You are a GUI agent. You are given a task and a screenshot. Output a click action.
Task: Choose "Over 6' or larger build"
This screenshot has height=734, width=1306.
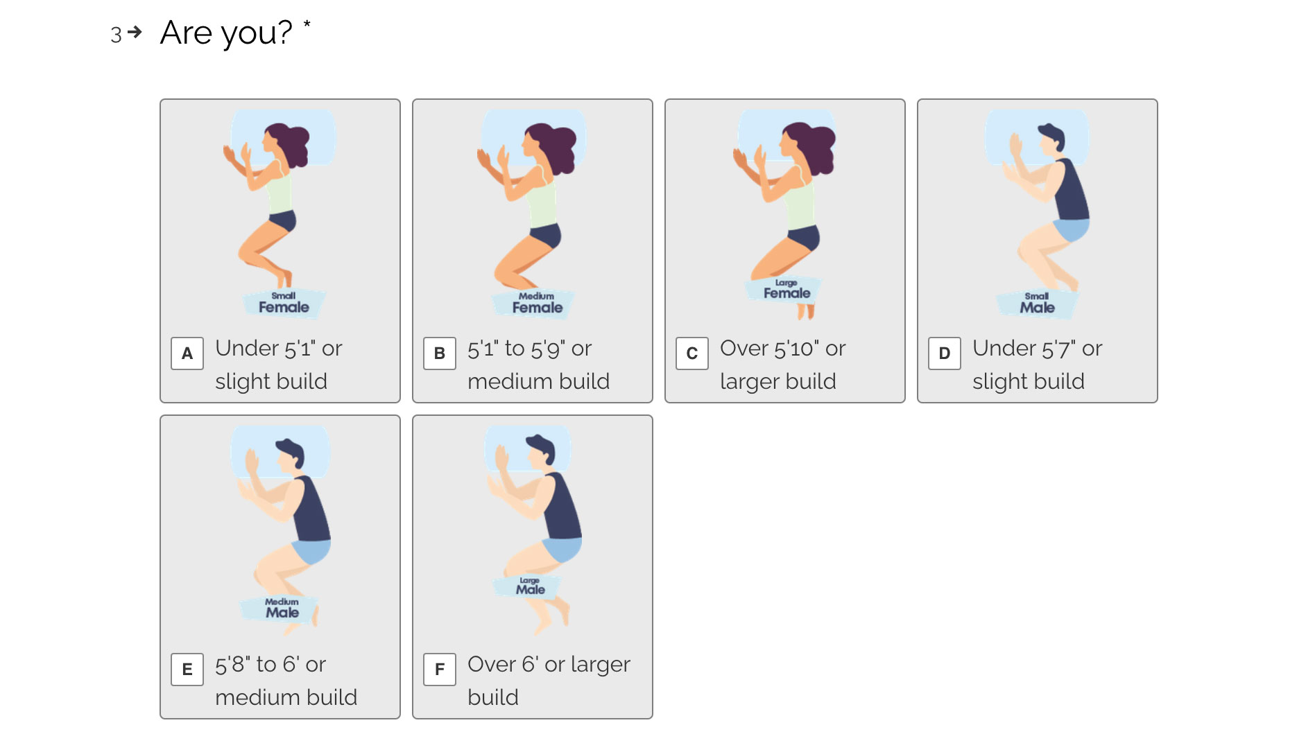549,681
